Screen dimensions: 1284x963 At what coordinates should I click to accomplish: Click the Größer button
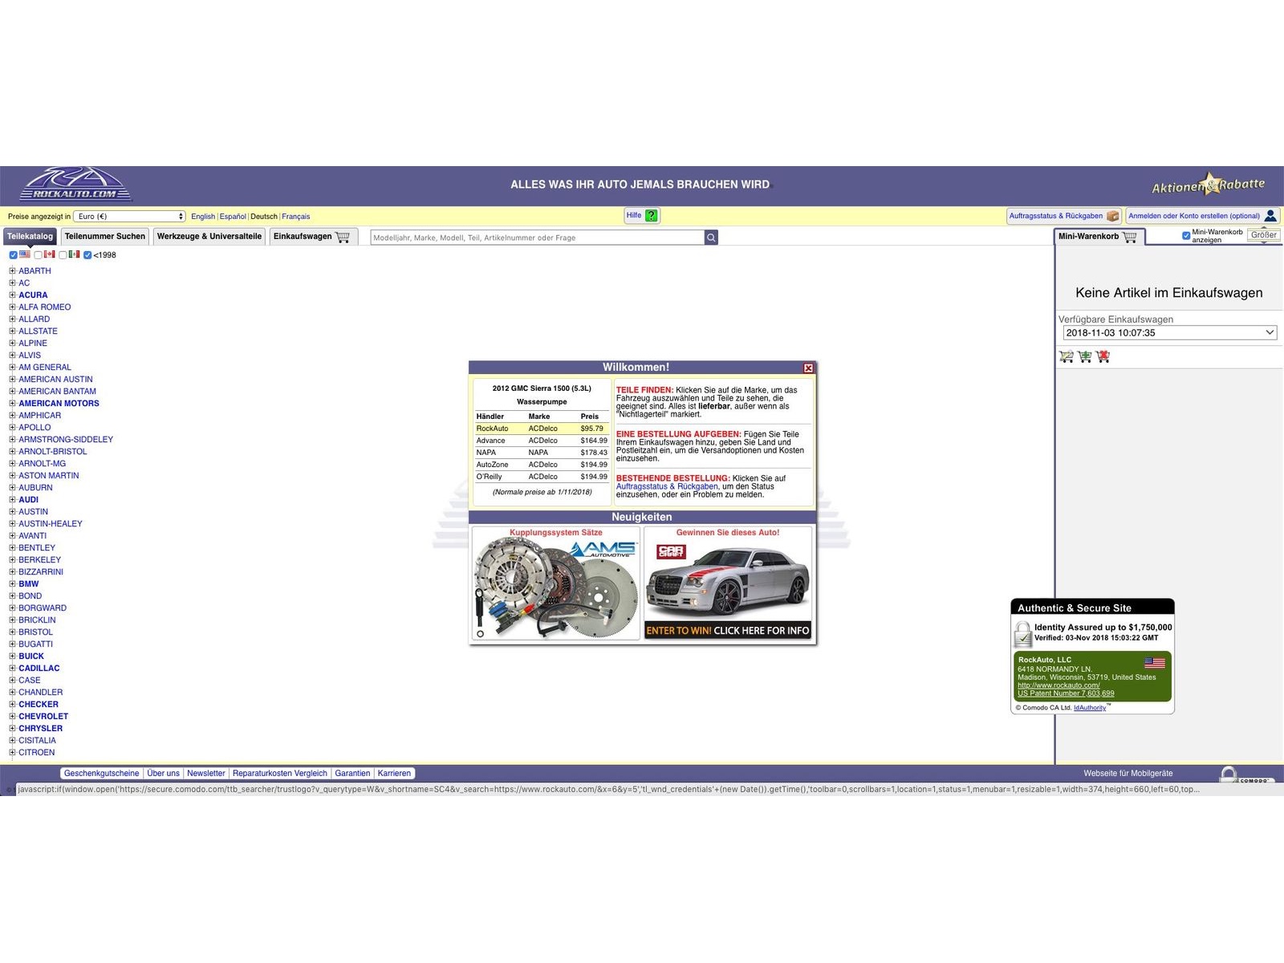click(1264, 235)
